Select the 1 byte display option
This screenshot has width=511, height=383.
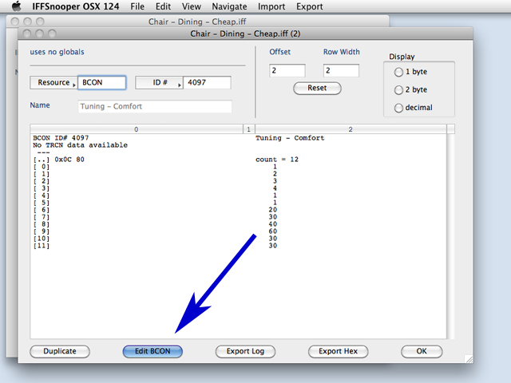tap(398, 72)
